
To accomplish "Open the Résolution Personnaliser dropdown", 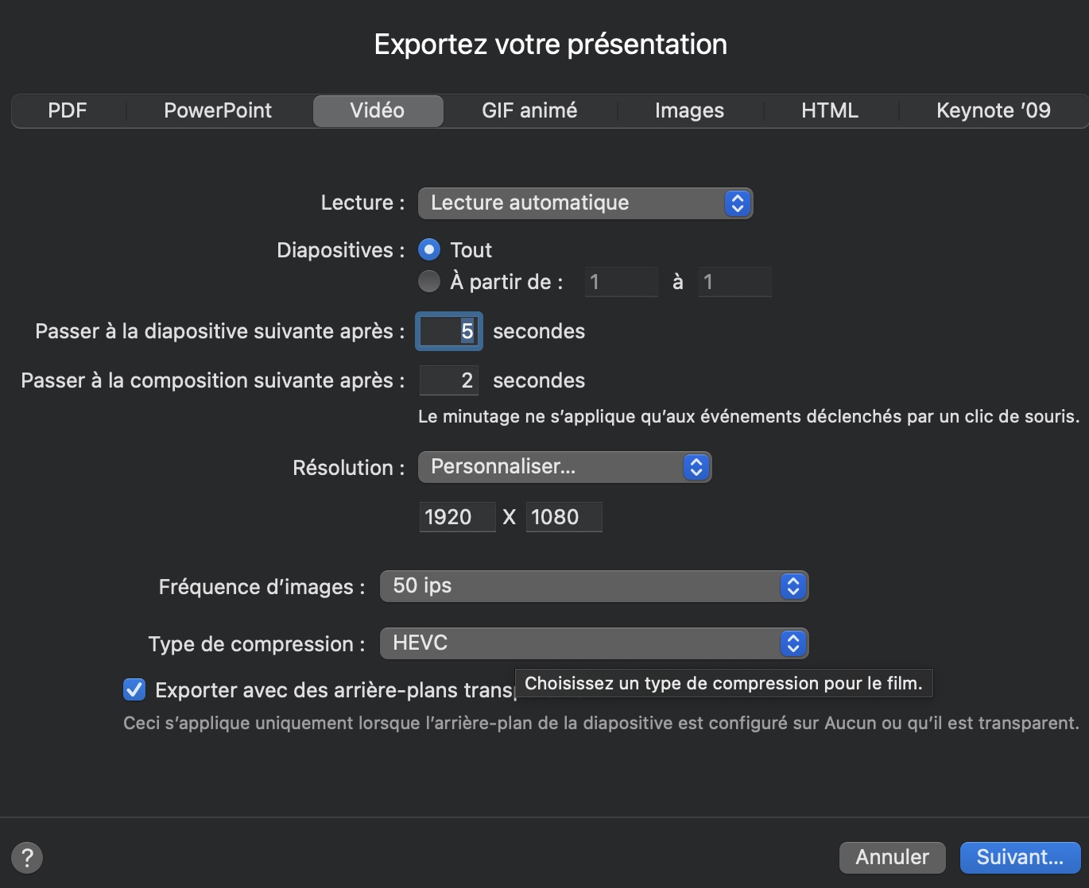I will pyautogui.click(x=564, y=467).
